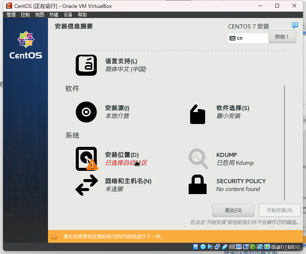Open the 管理 menu
This screenshot has width=306, height=254.
tap(11, 15)
